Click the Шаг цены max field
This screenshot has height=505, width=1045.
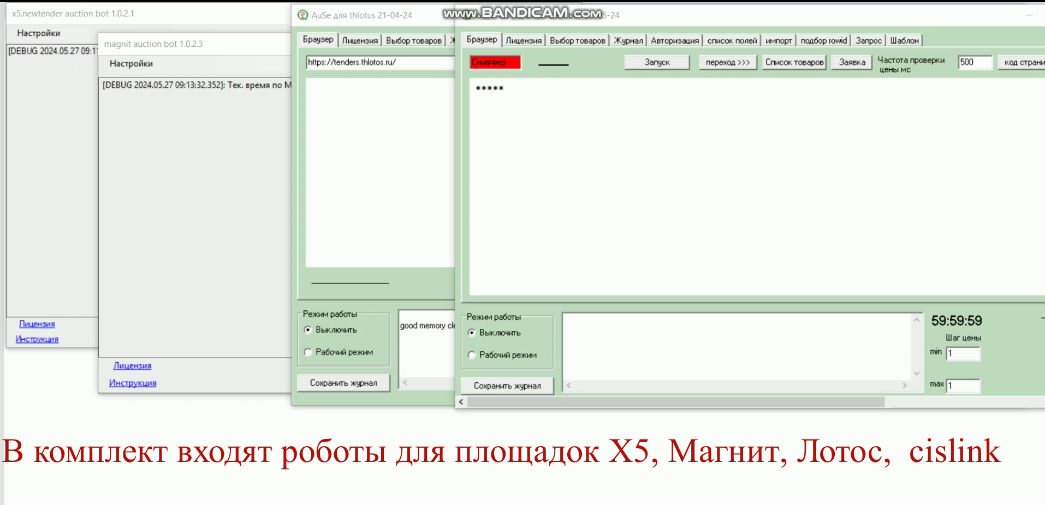(x=963, y=386)
